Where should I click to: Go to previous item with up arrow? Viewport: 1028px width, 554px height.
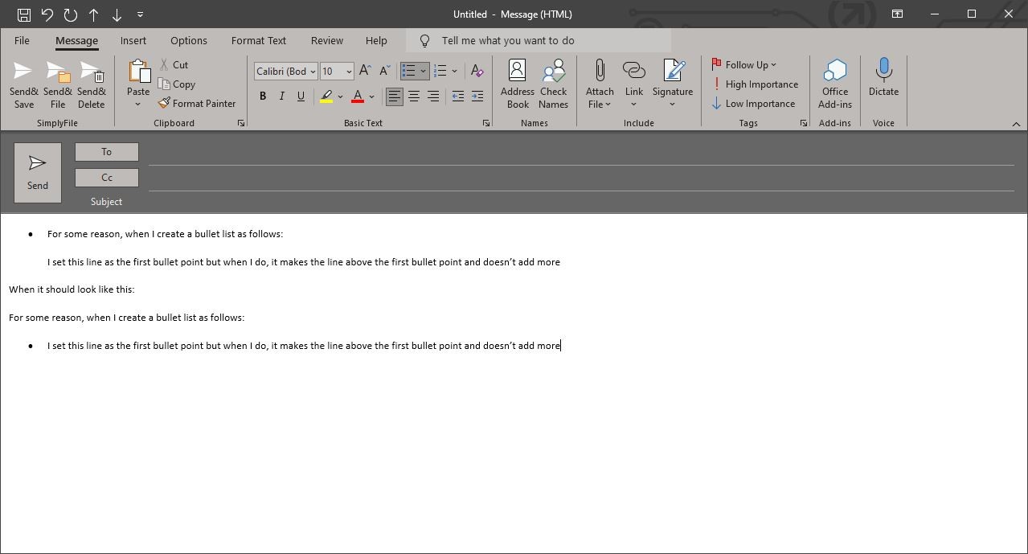click(93, 14)
